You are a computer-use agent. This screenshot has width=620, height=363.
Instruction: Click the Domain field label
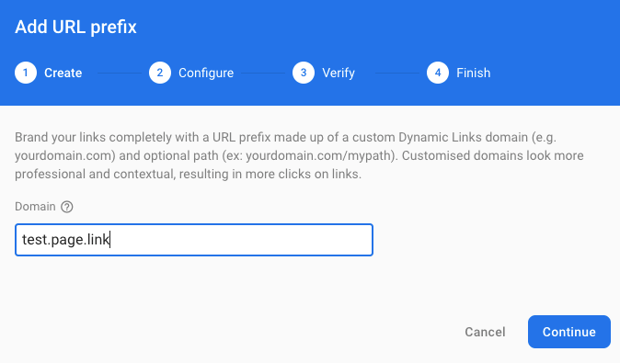tap(35, 207)
